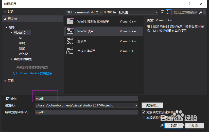Open the search options dropdown arrow
Screen dimensions: 209x132
click(204, 12)
